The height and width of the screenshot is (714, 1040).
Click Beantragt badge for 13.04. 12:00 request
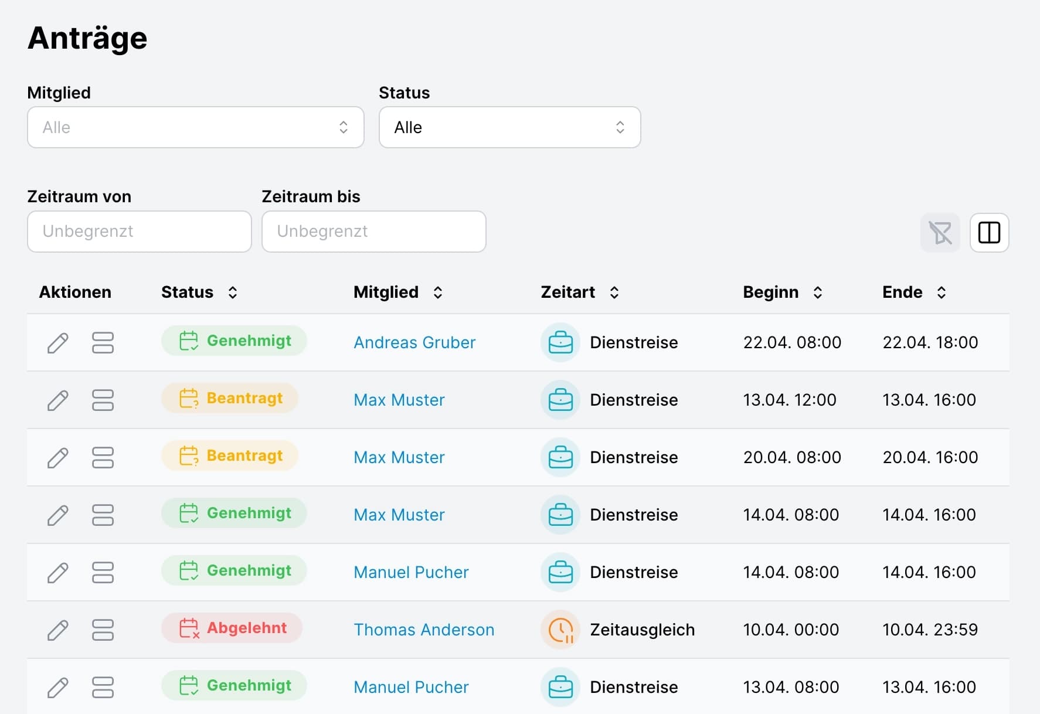230,398
